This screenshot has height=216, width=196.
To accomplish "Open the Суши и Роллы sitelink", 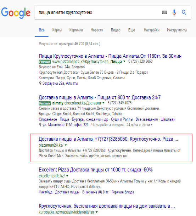I will point(122,119).
